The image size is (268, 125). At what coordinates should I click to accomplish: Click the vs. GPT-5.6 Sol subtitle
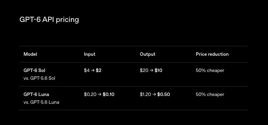click(39, 78)
